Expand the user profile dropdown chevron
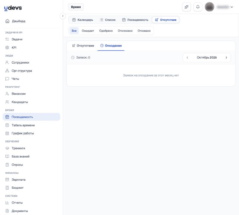 tap(232, 7)
